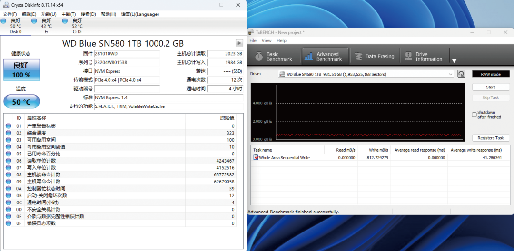Open the TxBENCH Help menu

[281, 40]
